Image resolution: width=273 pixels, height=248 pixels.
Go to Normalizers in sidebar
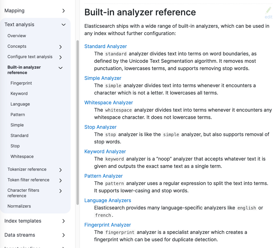[x=19, y=206]
